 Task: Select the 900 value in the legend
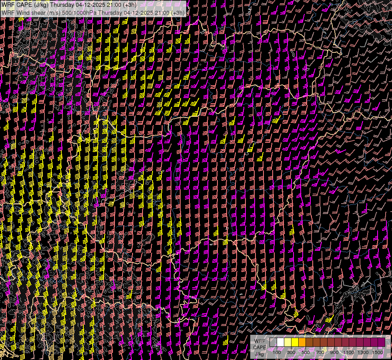click(x=334, y=352)
